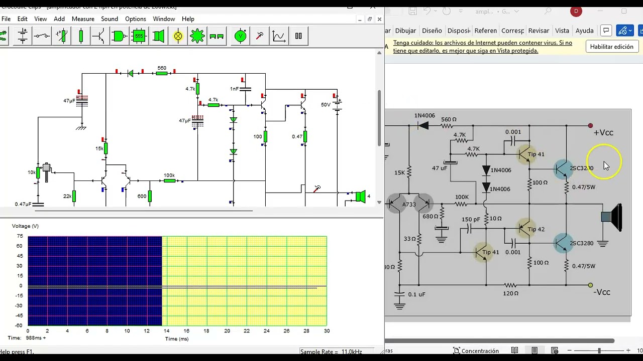
Task: Switch to Word's Vista ribbon tab
Action: coord(562,31)
